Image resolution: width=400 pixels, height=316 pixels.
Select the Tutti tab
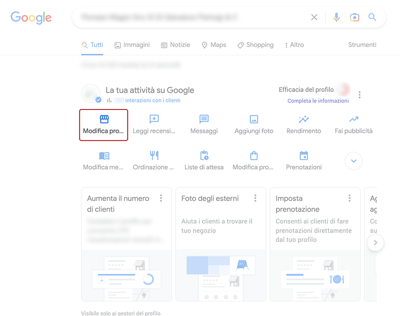[x=92, y=45]
